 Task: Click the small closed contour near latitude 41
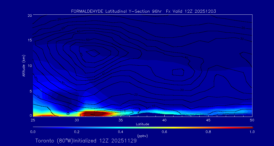(178, 72)
